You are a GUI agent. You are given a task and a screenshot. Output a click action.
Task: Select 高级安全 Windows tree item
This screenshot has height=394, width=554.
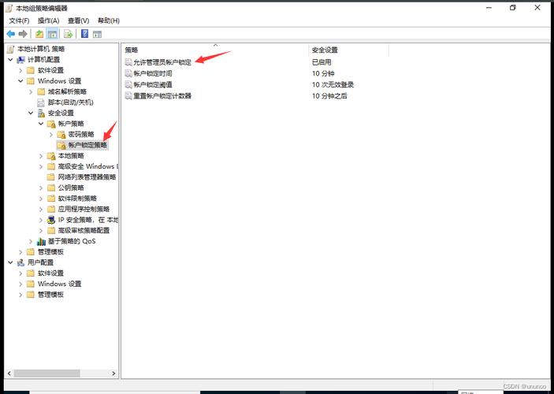point(88,166)
